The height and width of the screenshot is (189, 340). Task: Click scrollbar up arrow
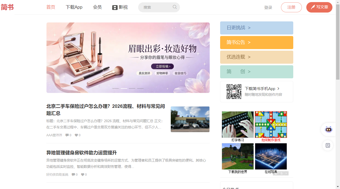point(338,2)
